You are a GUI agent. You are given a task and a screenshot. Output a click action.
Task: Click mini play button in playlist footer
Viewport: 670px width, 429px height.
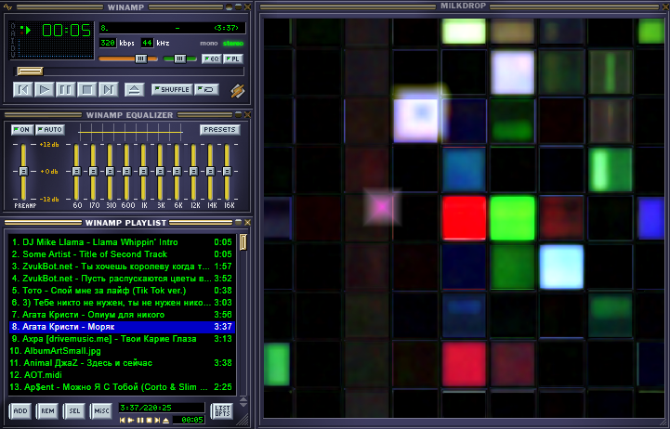131,421
